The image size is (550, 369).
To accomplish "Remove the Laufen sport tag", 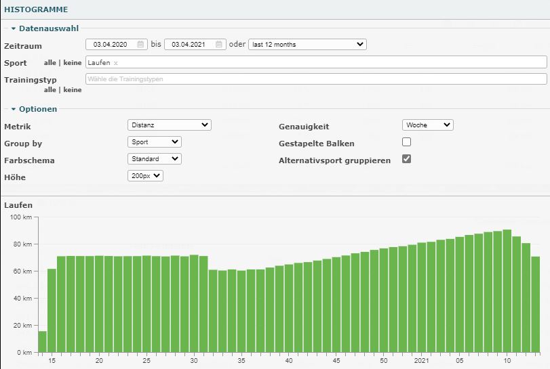I will click(x=116, y=63).
